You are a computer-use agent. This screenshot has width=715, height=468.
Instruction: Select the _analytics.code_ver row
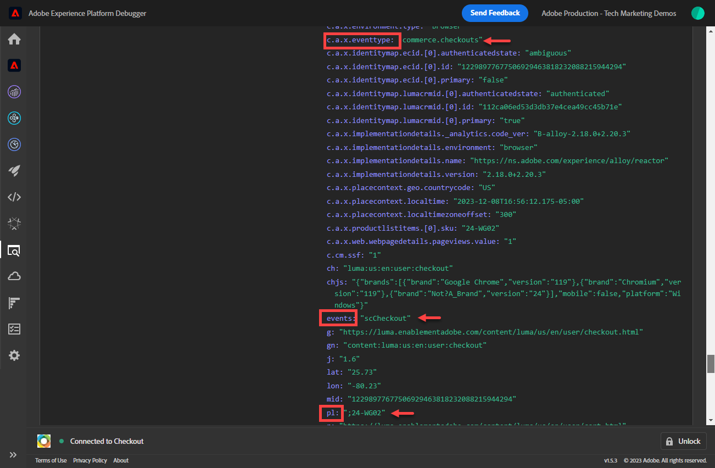pyautogui.click(x=478, y=133)
